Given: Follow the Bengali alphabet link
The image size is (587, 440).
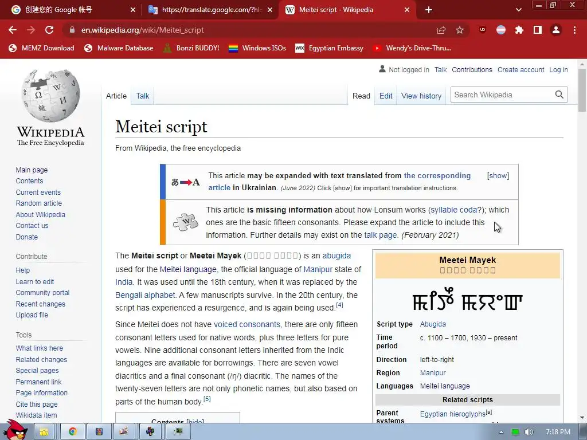Looking at the screenshot, I should [x=145, y=295].
